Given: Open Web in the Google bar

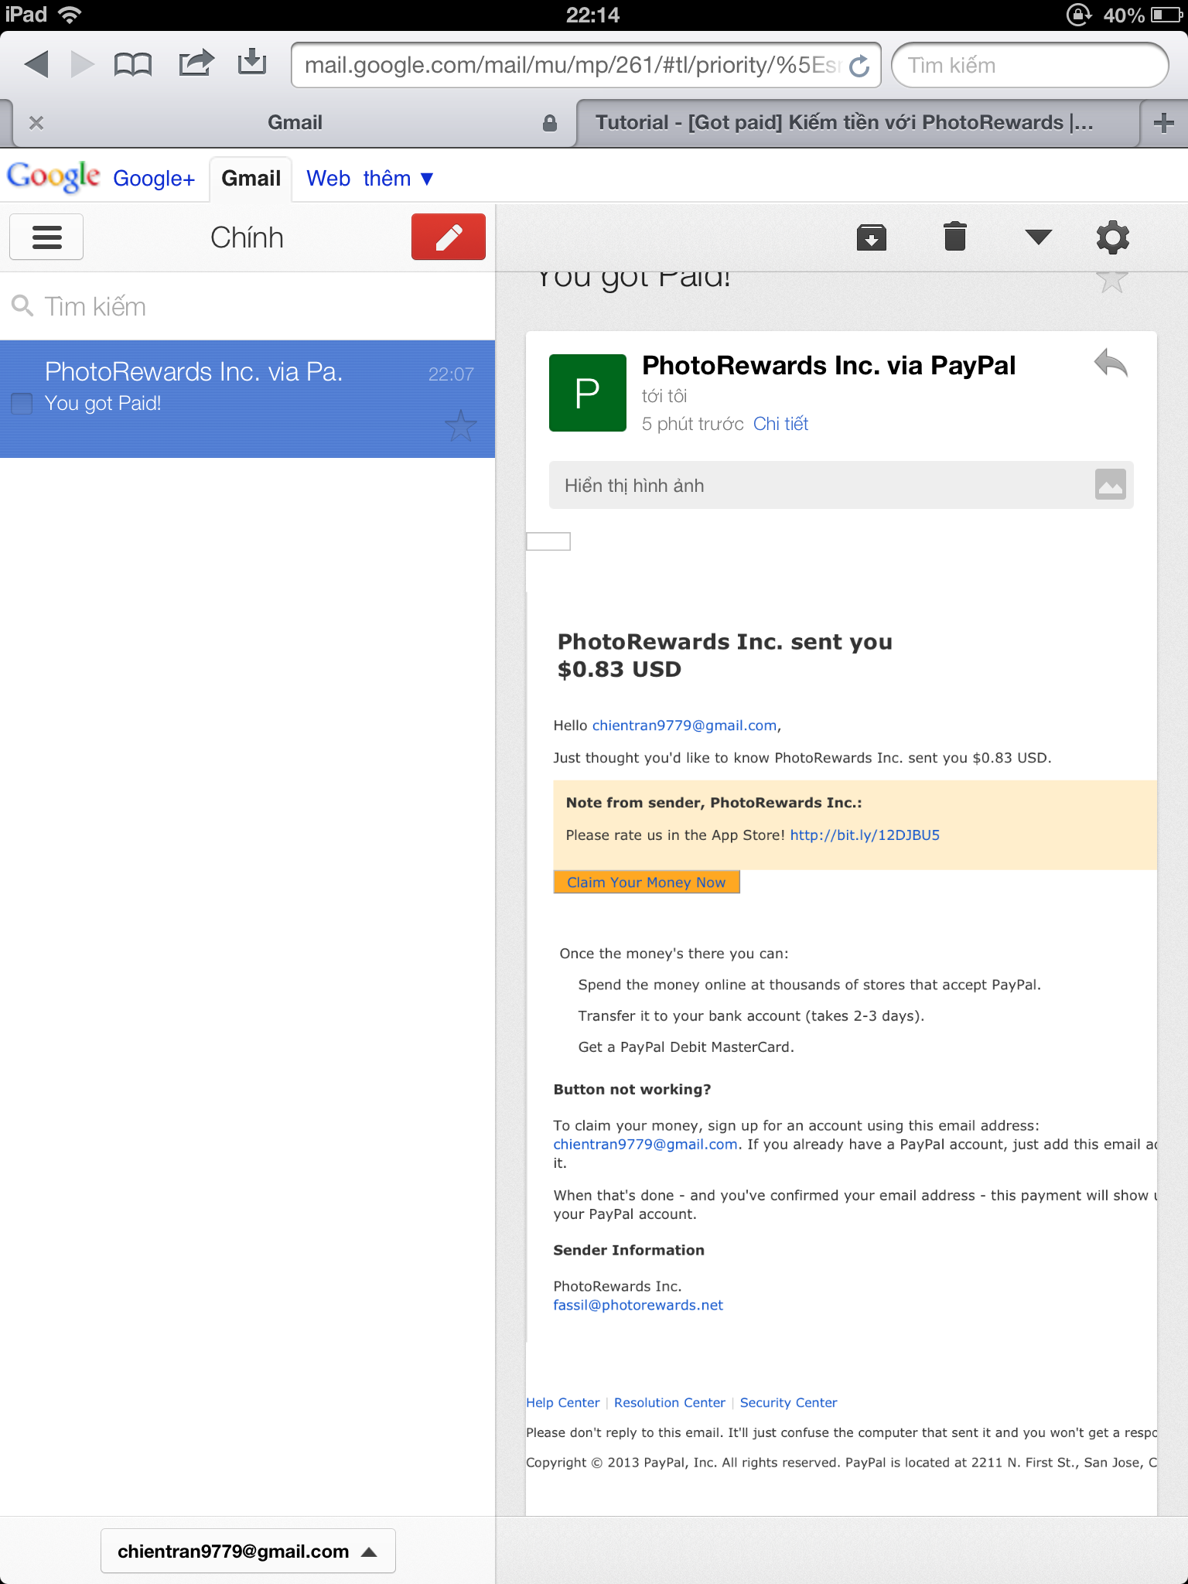Looking at the screenshot, I should click(x=328, y=179).
